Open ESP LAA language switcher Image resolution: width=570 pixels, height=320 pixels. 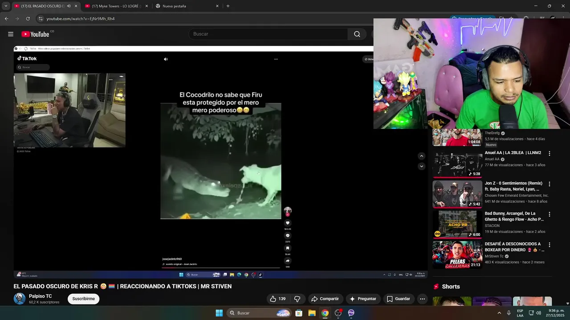(x=520, y=313)
